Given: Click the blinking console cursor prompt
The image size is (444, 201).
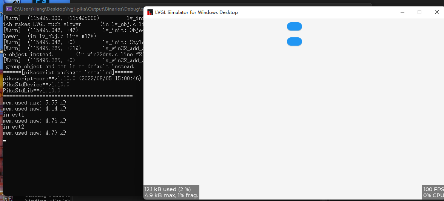Looking at the screenshot, I should tap(5, 140).
